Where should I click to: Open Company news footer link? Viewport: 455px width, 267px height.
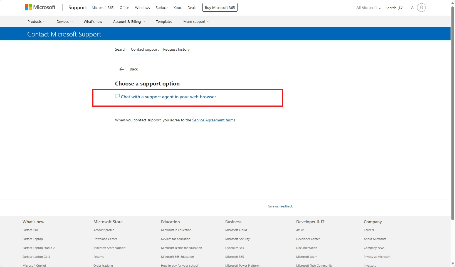[x=374, y=248]
